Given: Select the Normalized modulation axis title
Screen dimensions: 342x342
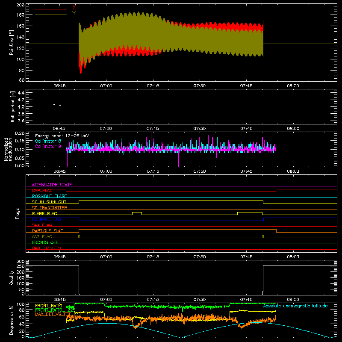Looking at the screenshot, I should (x=8, y=149).
